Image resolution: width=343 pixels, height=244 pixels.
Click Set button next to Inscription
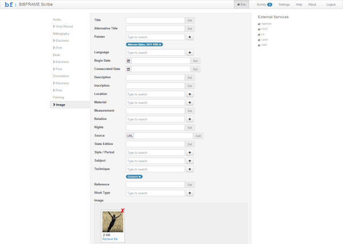click(190, 86)
